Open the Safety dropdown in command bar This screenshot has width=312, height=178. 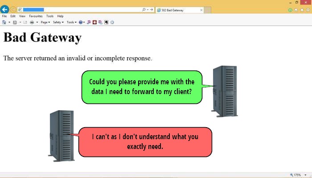(58, 22)
